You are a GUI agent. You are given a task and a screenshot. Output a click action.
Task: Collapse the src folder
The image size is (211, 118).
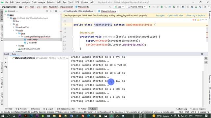point(11,24)
